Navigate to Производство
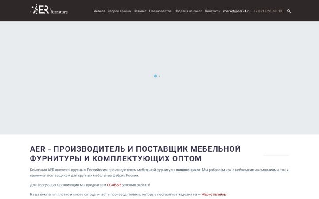This screenshot has height=199, width=319. pyautogui.click(x=160, y=11)
